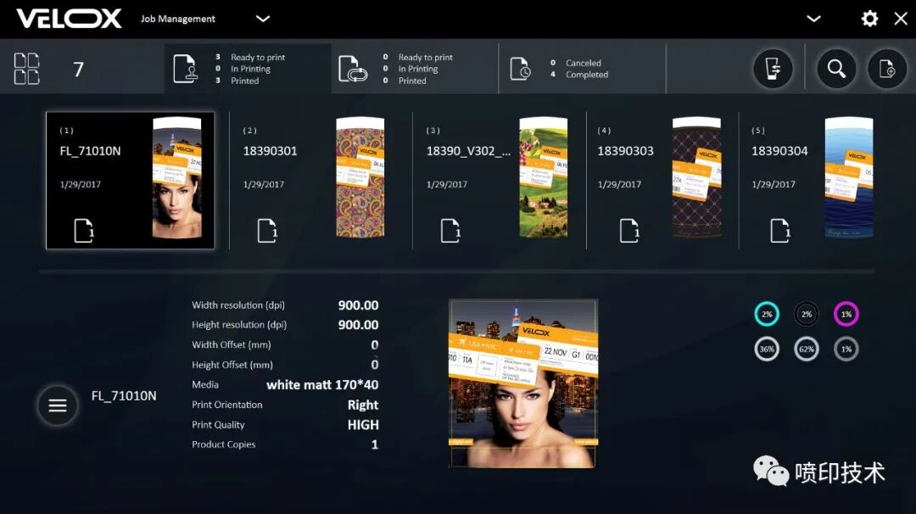Click the green landscape thumbnail of job 3

pyautogui.click(x=544, y=177)
